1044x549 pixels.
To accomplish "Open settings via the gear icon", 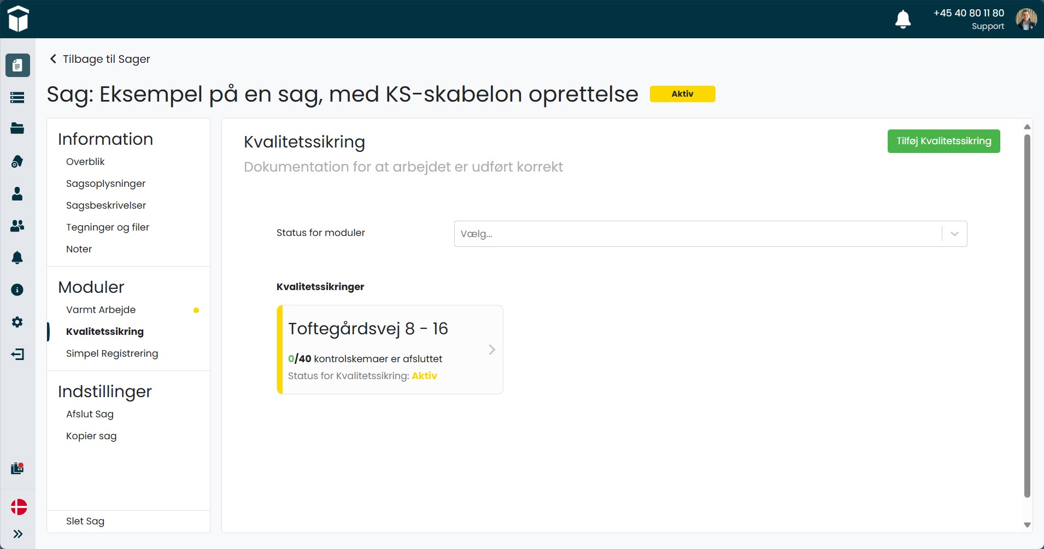I will click(17, 322).
